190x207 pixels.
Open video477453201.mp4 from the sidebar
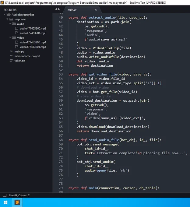click(33, 47)
